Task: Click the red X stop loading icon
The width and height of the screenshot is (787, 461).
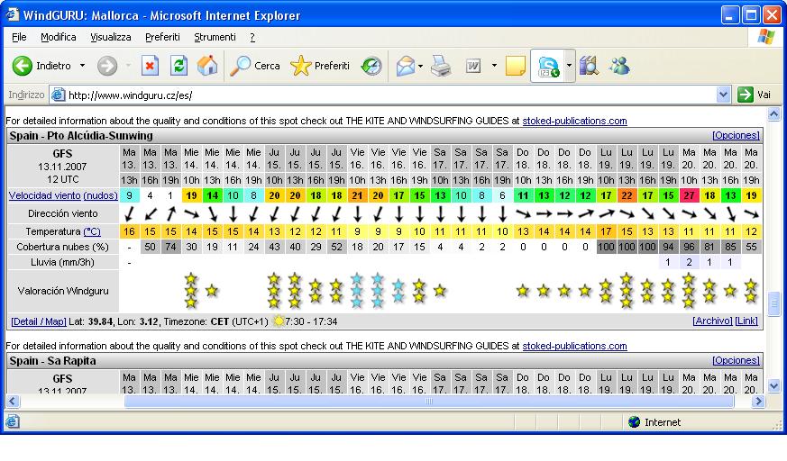Action: [151, 66]
